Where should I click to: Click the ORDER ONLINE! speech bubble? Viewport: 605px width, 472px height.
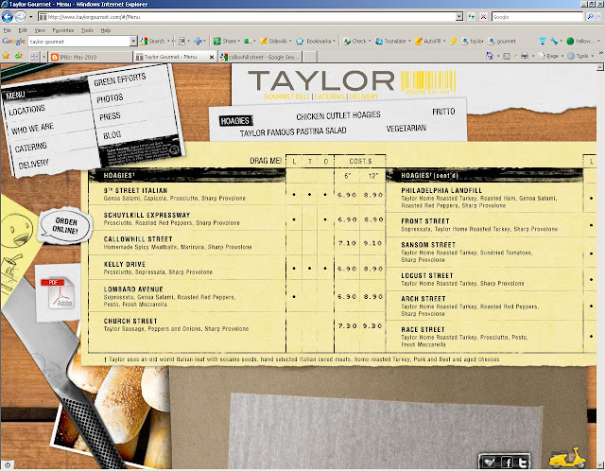(65, 225)
